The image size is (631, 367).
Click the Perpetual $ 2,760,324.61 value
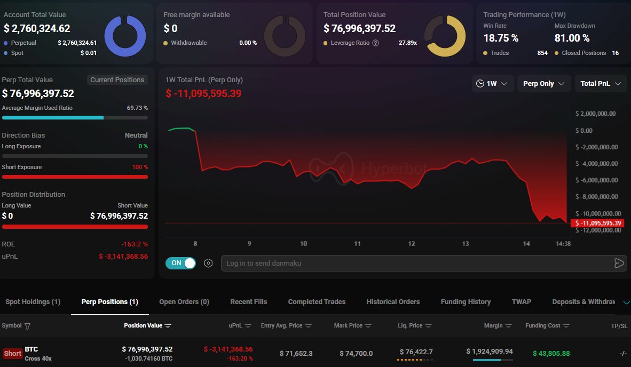pyautogui.click(x=77, y=43)
